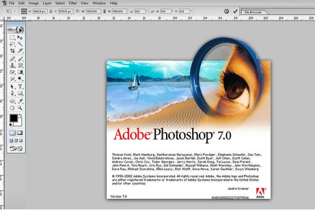The image size is (315, 210).
Task: Select the Path Selection arrow tool
Action: coord(13,87)
